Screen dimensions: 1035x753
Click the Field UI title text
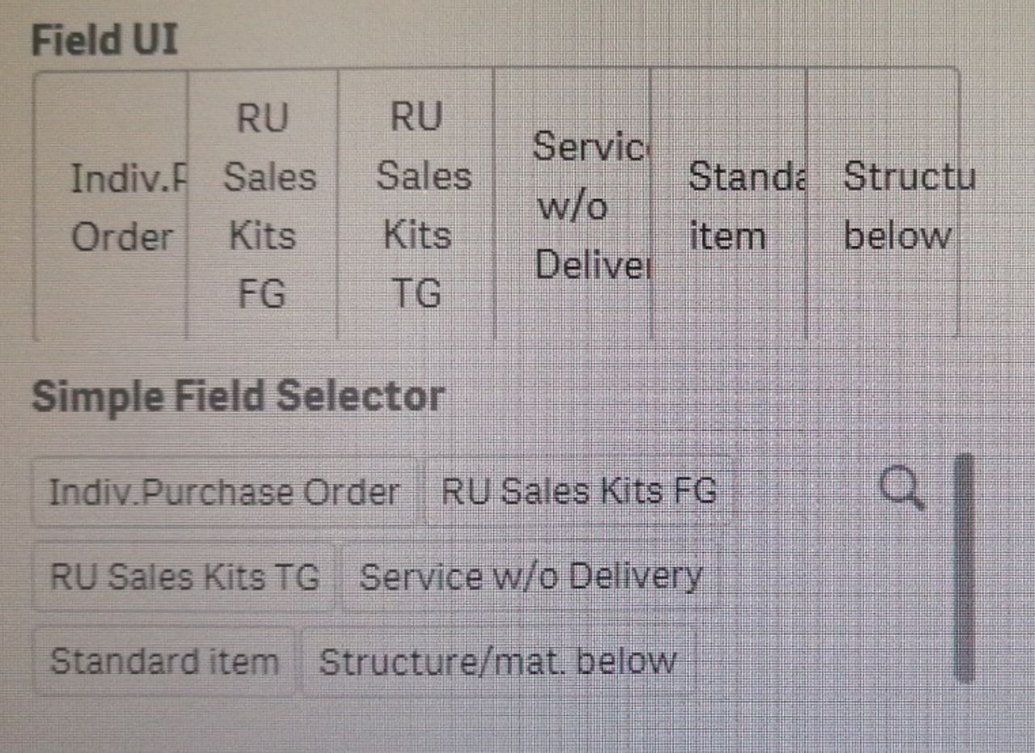104,40
